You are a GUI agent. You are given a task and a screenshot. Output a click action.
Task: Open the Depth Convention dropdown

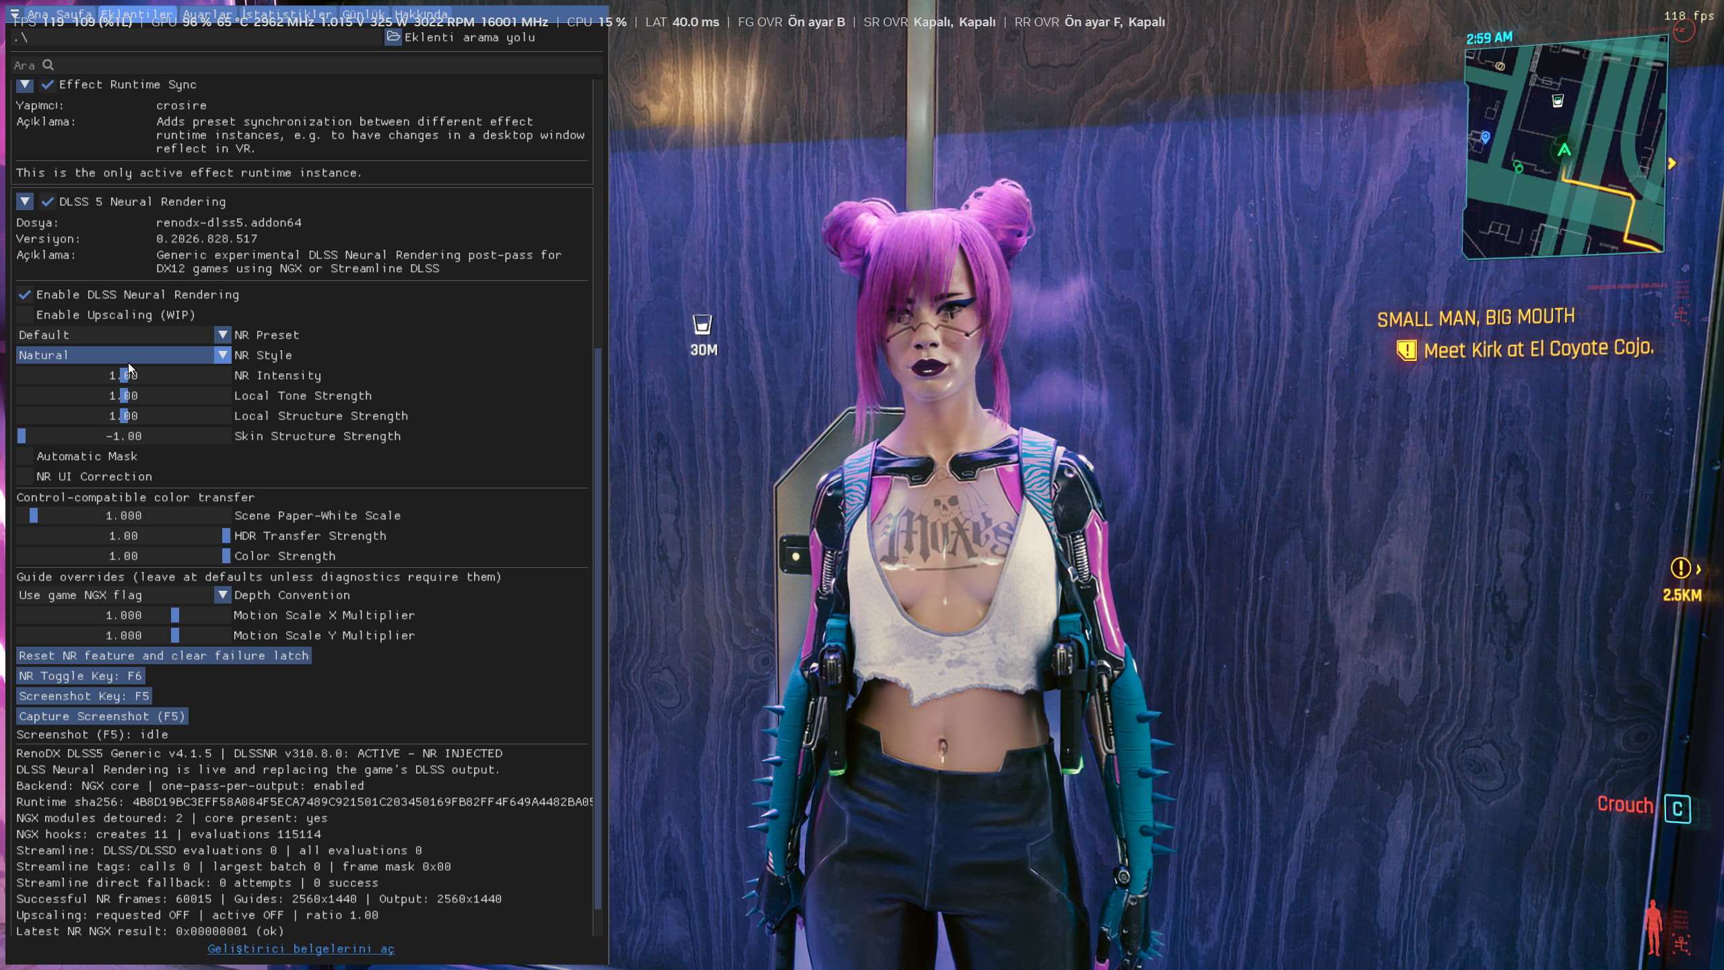(x=123, y=595)
